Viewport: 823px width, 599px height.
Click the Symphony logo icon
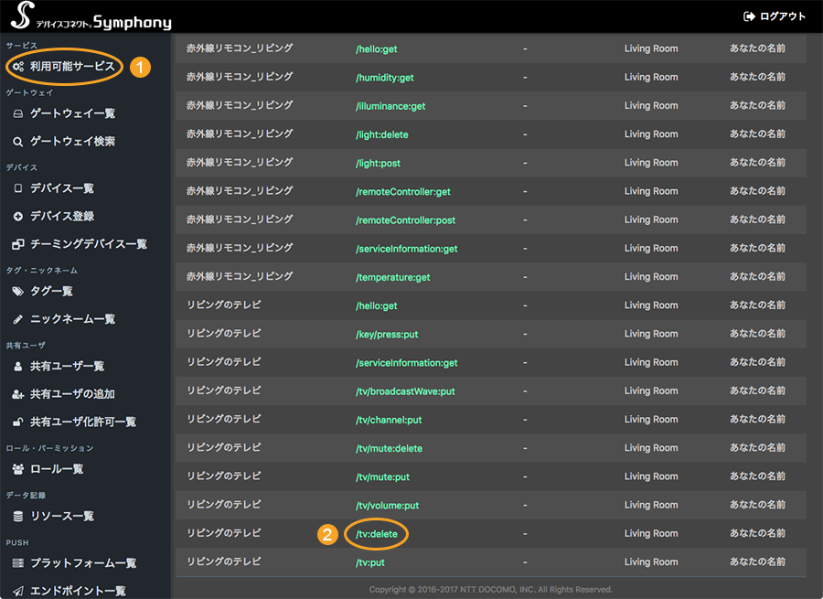23,16
